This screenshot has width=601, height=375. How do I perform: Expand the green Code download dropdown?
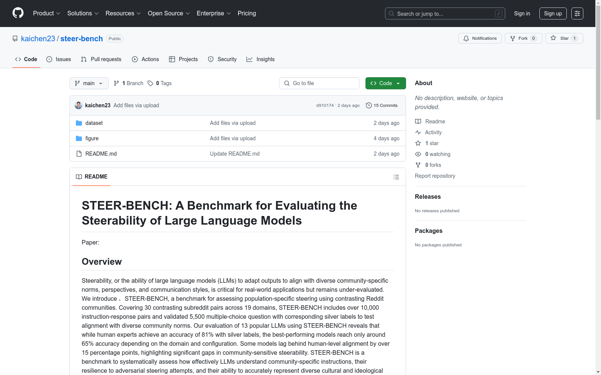(386, 83)
